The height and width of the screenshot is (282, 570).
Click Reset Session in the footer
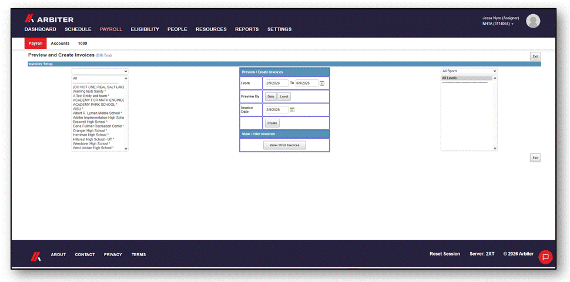click(x=445, y=254)
